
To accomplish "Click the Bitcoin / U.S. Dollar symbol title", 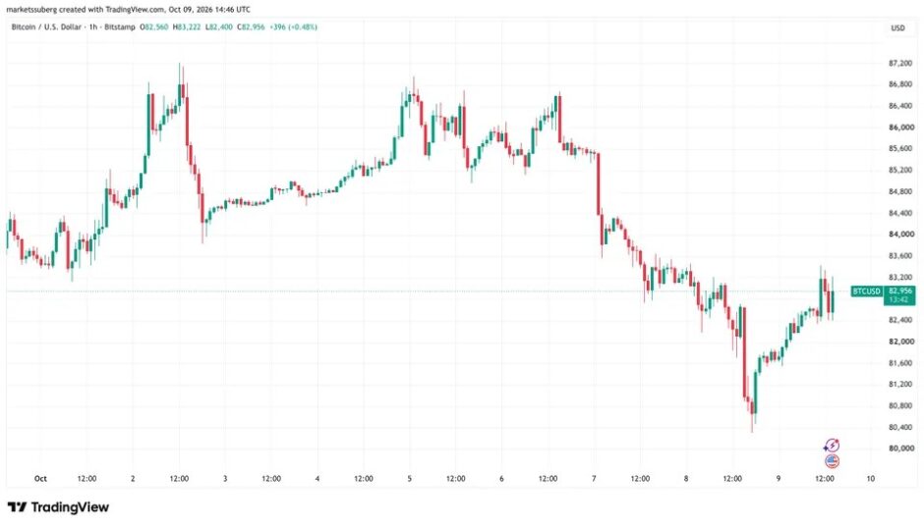I will click(46, 27).
